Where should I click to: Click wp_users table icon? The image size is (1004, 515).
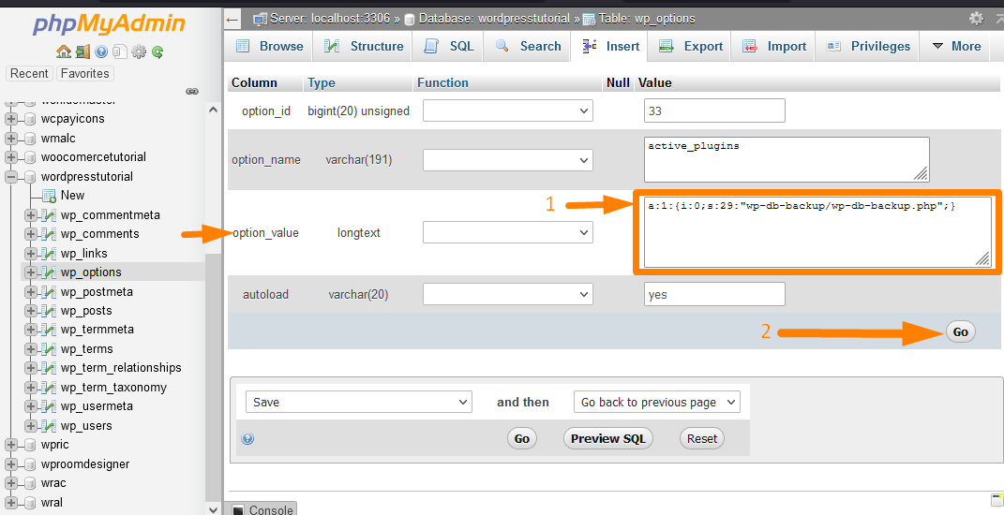49,425
